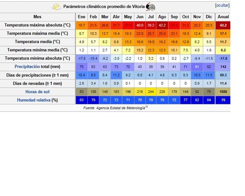The width and height of the screenshot is (245, 196).
Task: Click the Jul column header
Action: point(151,17)
